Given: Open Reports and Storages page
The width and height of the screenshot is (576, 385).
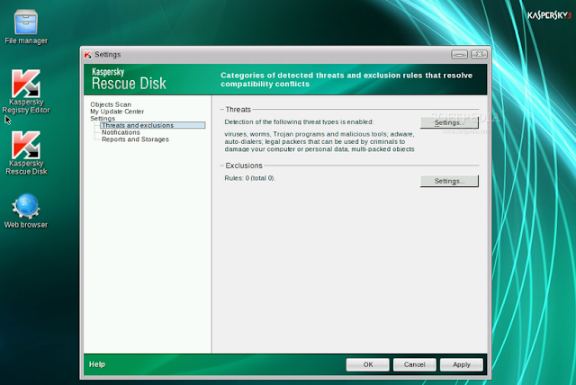Looking at the screenshot, I should point(135,139).
